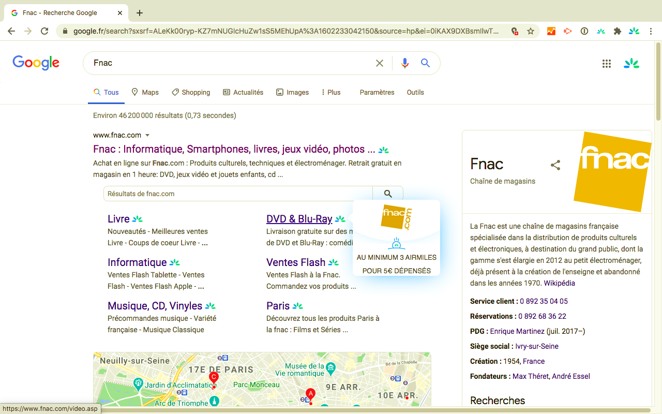This screenshot has height=414, width=662.
Task: Open the André Essel founder link
Action: point(571,376)
